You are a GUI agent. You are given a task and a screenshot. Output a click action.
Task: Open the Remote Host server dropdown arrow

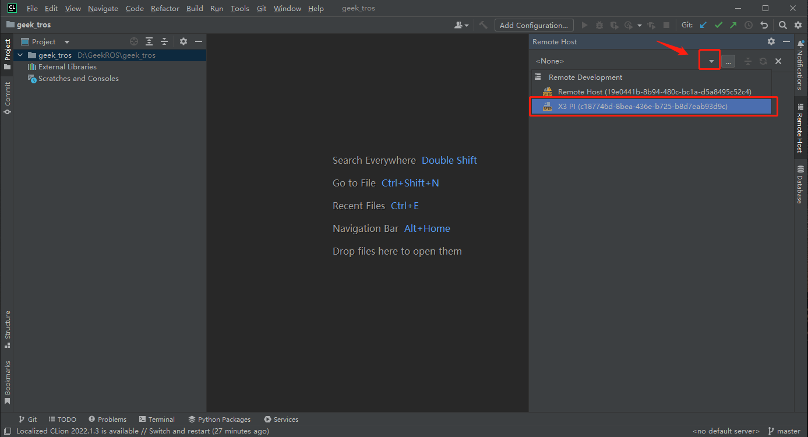[711, 61]
